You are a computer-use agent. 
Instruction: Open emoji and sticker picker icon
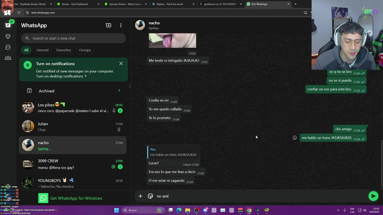pyautogui.click(x=151, y=196)
